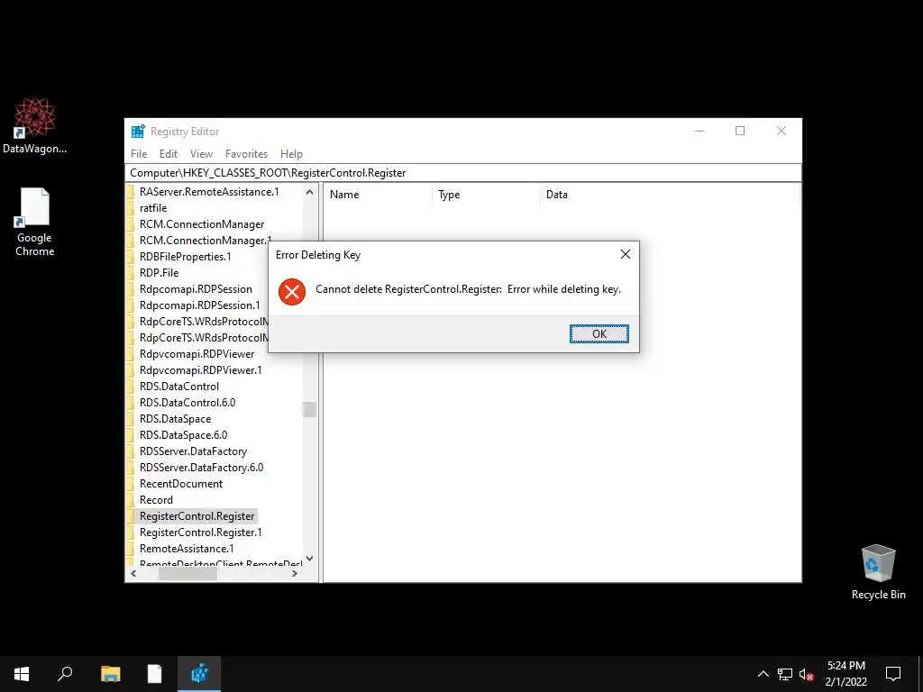Select the RDBFileProperties.1 key
This screenshot has height=692, width=923.
click(x=186, y=257)
